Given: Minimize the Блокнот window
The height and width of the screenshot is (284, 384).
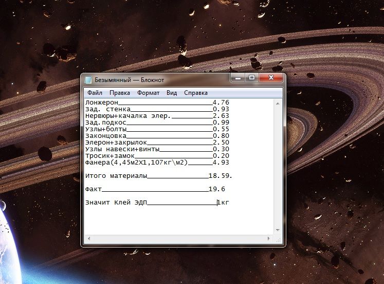Looking at the screenshot, I should pyautogui.click(x=237, y=78).
